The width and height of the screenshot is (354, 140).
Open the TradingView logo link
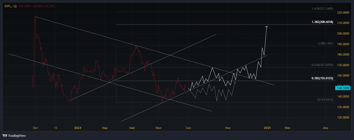(x=14, y=136)
